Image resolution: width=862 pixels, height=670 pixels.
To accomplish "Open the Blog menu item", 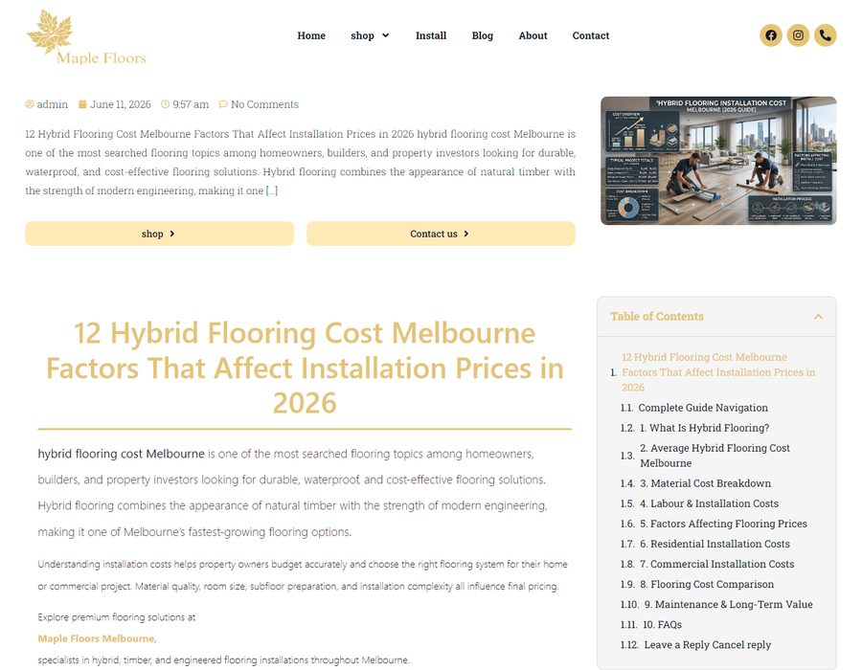I will (x=482, y=35).
